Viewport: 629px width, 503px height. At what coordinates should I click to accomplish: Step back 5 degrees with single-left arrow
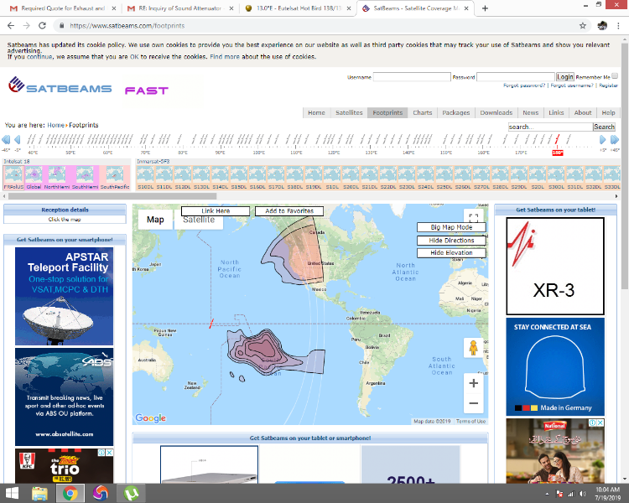[x=18, y=140]
